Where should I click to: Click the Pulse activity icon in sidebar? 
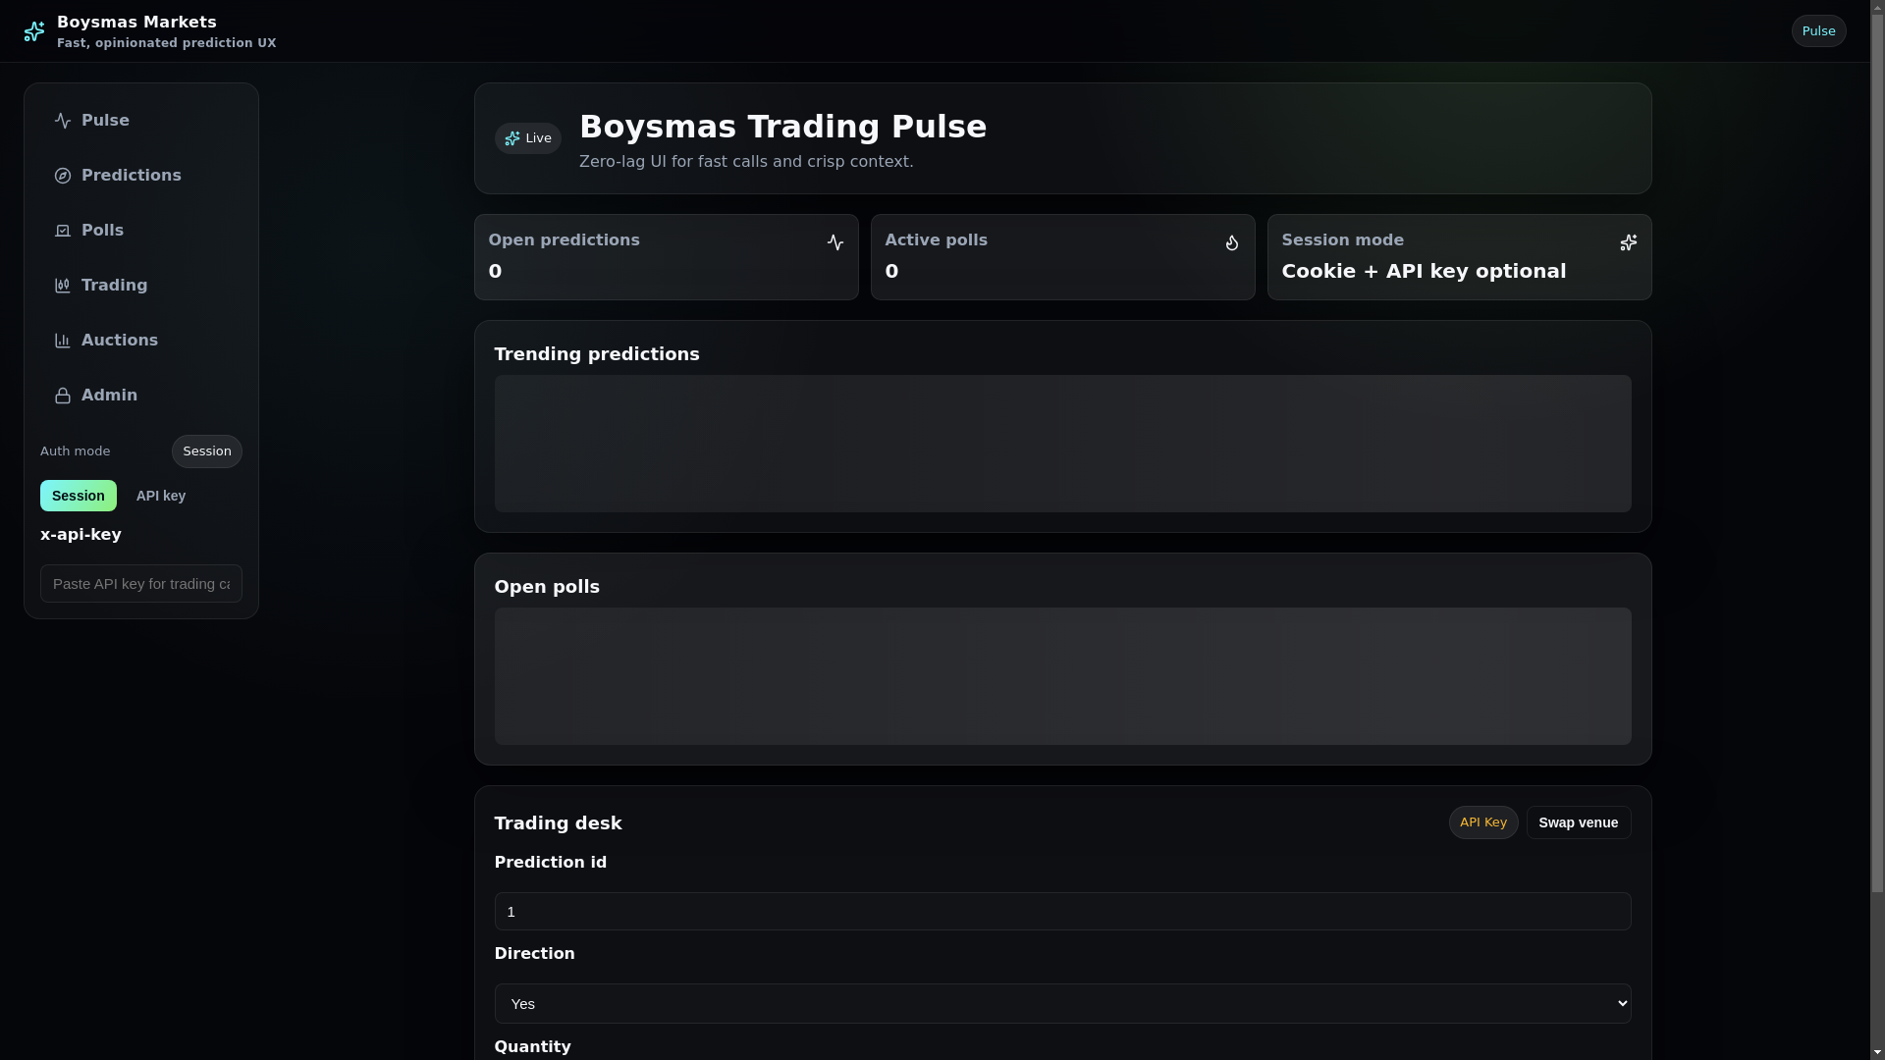coord(63,121)
